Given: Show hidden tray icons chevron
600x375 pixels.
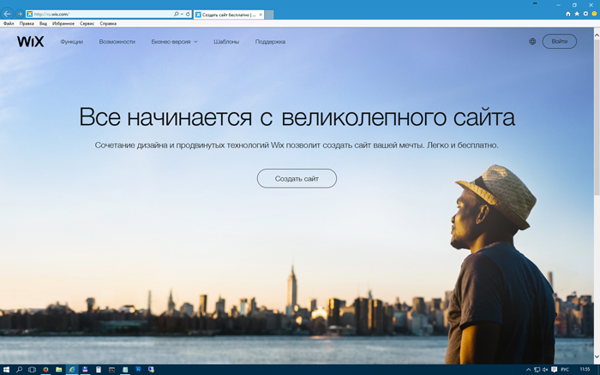Looking at the screenshot, I should point(529,370).
